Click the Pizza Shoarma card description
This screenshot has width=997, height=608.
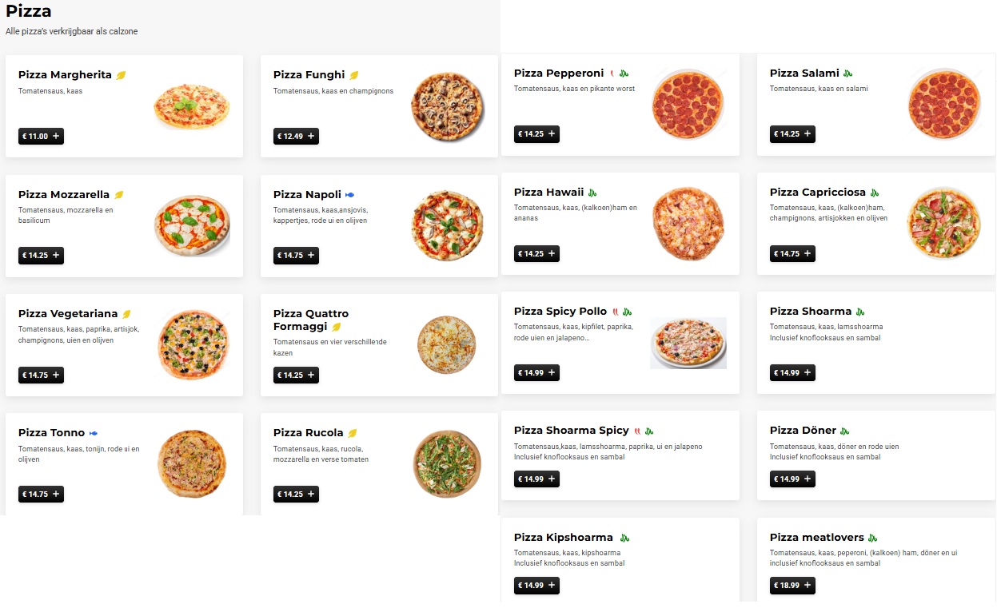pos(827,332)
